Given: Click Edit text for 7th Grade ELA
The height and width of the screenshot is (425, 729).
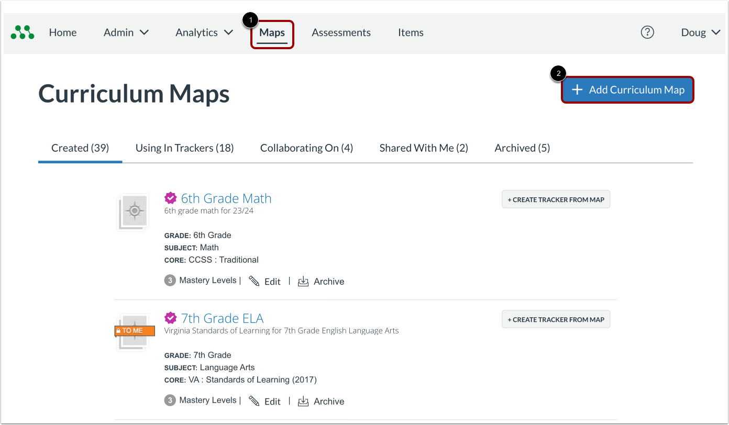Looking at the screenshot, I should click(272, 401).
